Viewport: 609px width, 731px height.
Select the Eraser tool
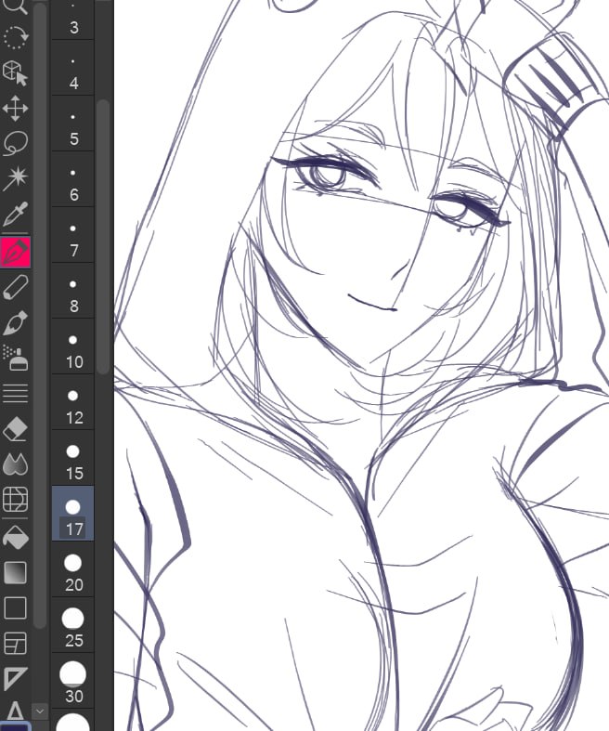tap(16, 428)
